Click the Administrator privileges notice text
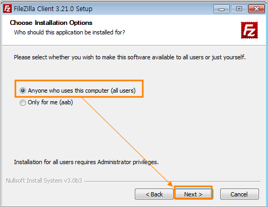Viewport: 268px width, 207px height. coord(86,162)
